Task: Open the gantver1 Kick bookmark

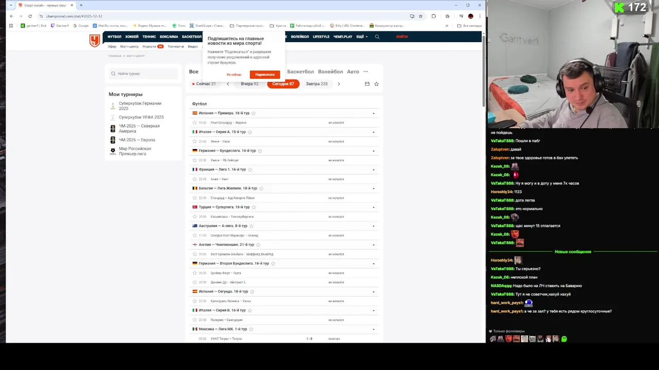Action: (33, 26)
